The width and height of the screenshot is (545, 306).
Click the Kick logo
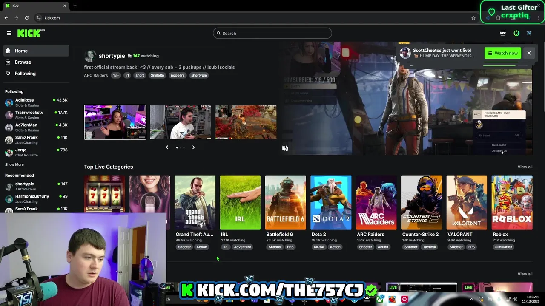[31, 33]
